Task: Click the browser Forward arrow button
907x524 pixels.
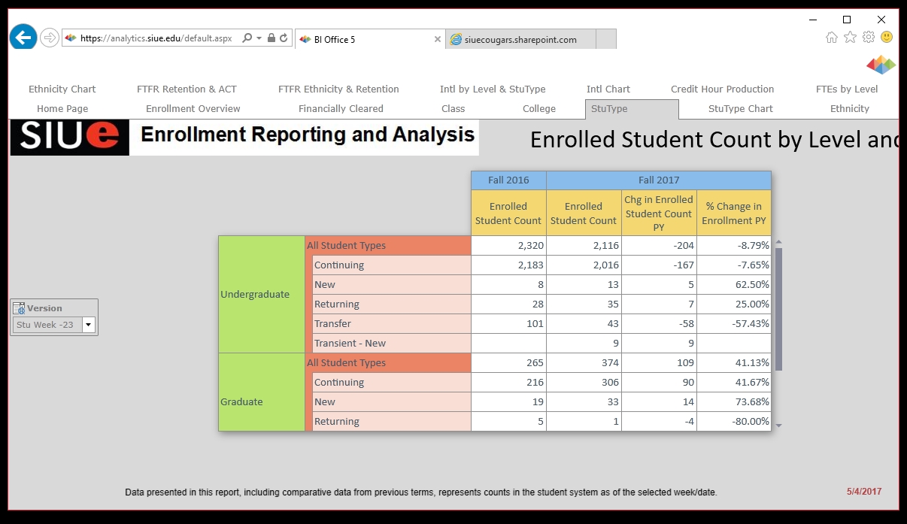Action: coord(50,38)
